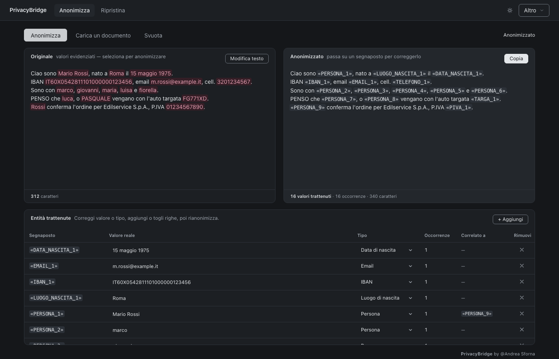Remove the IBAN_1 entity row
Image resolution: width=559 pixels, height=359 pixels.
point(522,282)
